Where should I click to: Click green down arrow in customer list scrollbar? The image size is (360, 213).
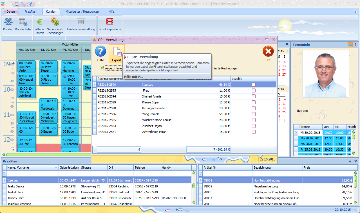tap(194, 202)
